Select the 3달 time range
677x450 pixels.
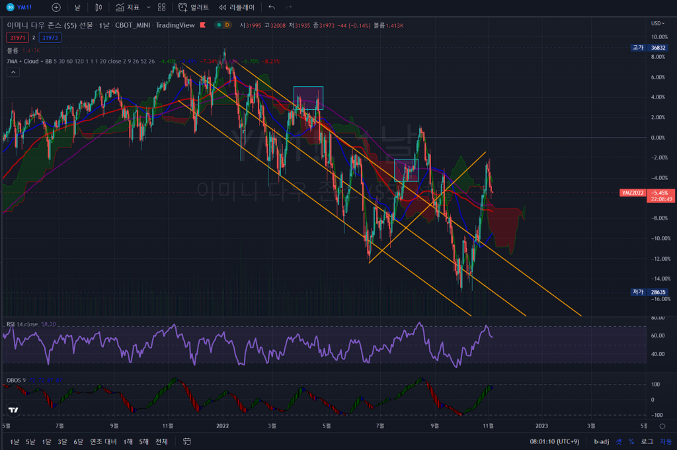(62, 441)
